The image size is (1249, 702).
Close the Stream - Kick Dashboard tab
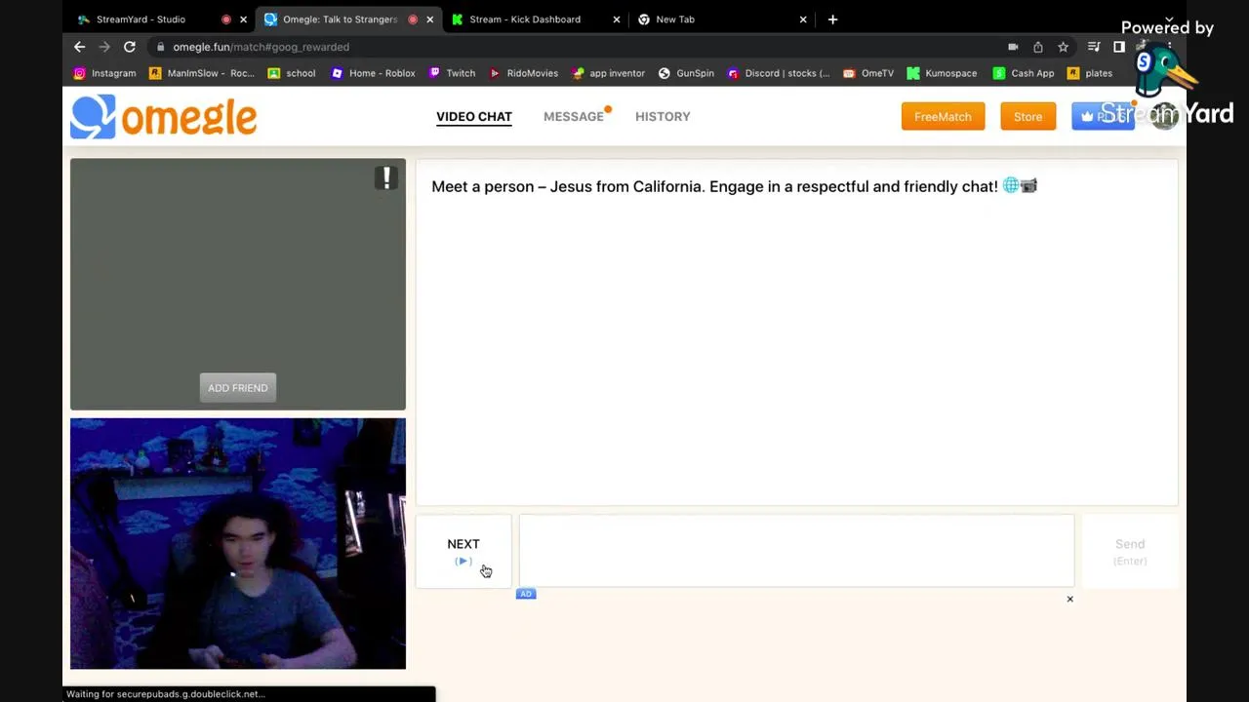[x=616, y=19]
